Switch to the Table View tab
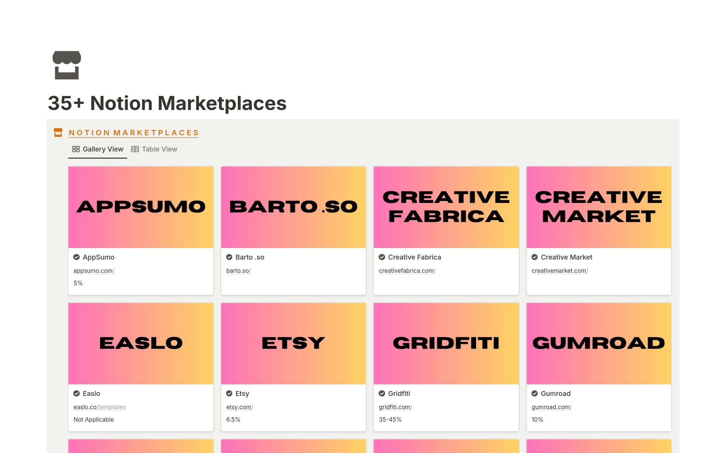 point(154,149)
